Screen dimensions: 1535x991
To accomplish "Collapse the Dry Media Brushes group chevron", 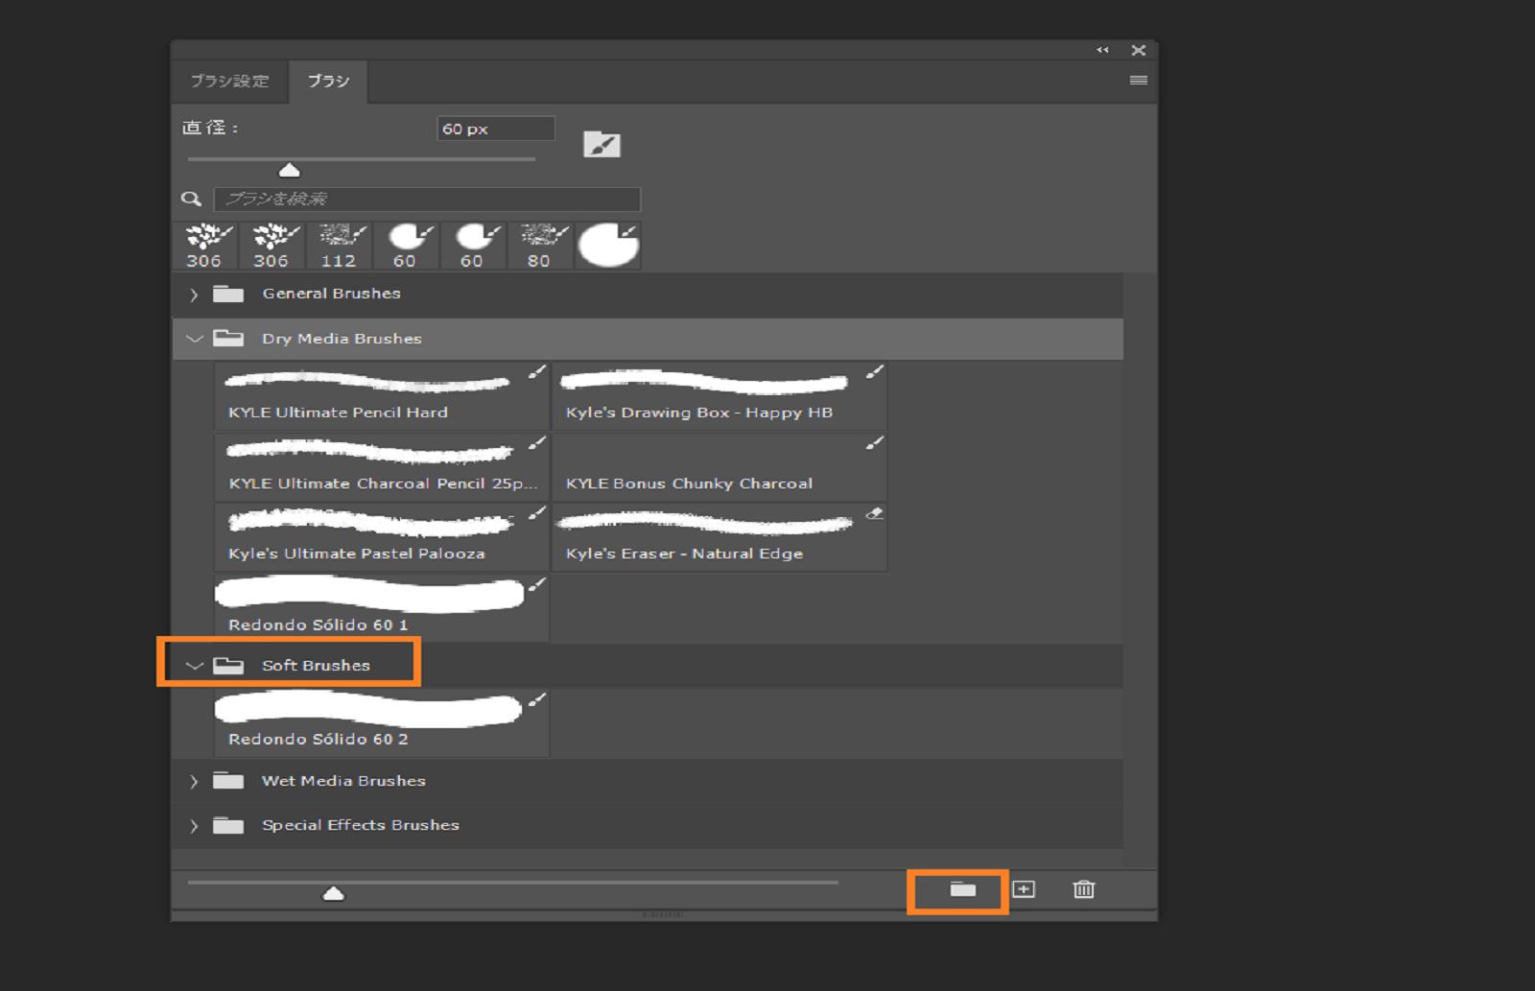I will (195, 339).
